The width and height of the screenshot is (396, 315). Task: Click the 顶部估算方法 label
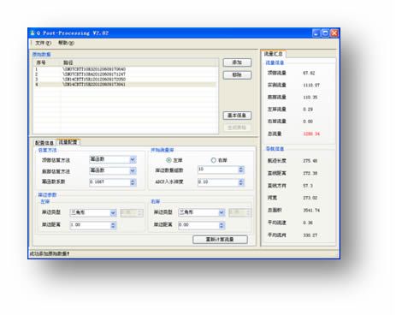coord(56,160)
